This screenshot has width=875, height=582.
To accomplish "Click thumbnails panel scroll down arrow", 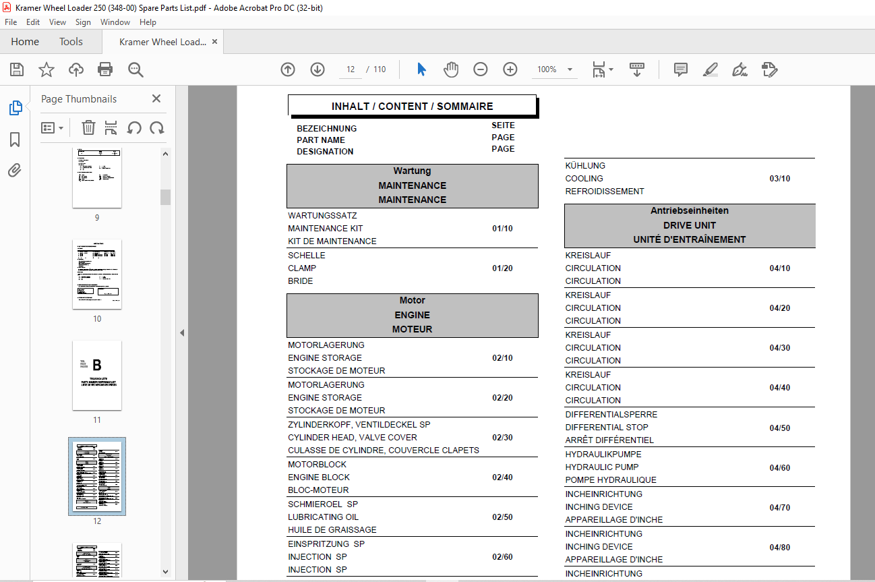I will click(x=165, y=572).
